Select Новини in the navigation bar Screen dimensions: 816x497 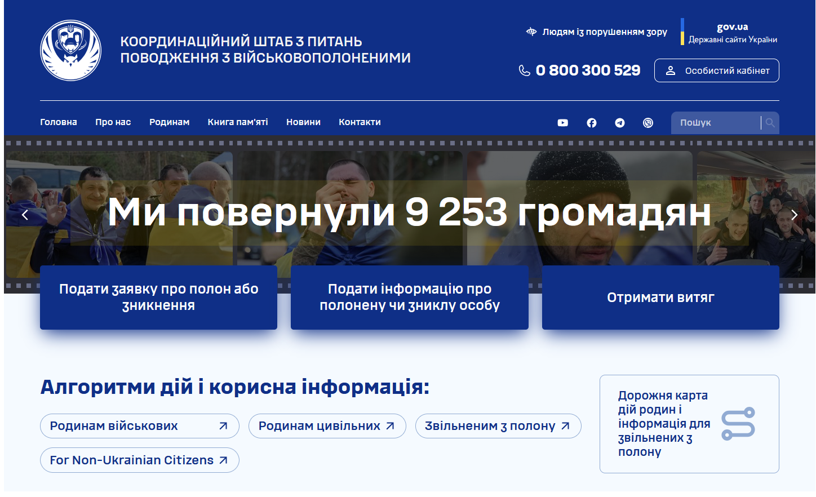303,122
